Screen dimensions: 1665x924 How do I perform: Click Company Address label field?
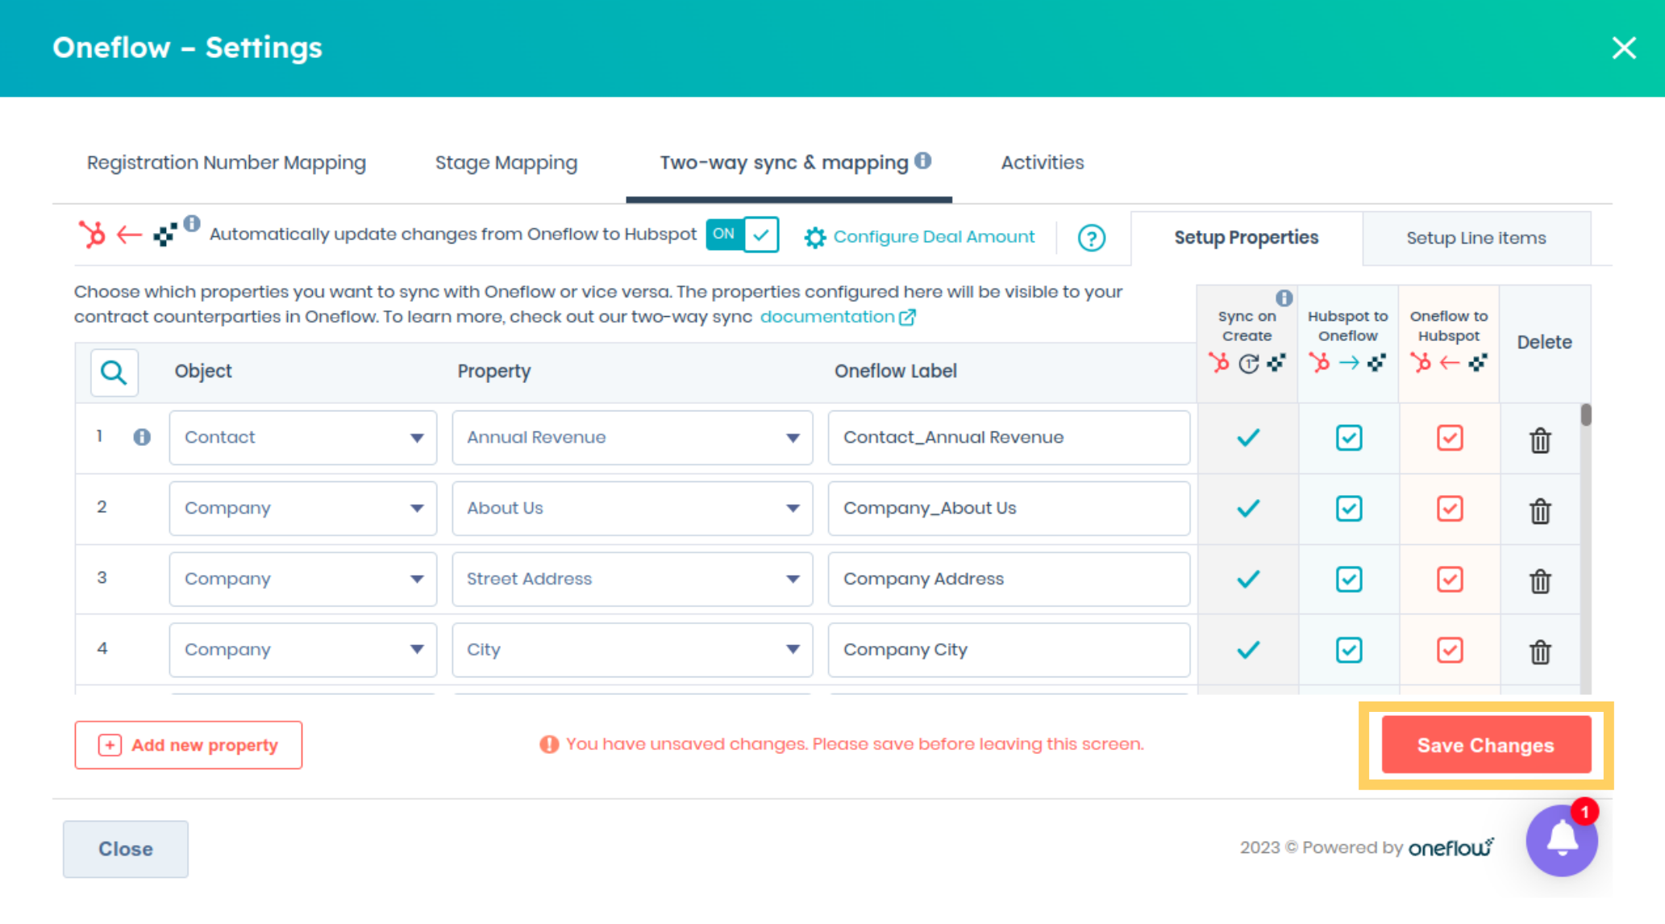[x=1009, y=579]
